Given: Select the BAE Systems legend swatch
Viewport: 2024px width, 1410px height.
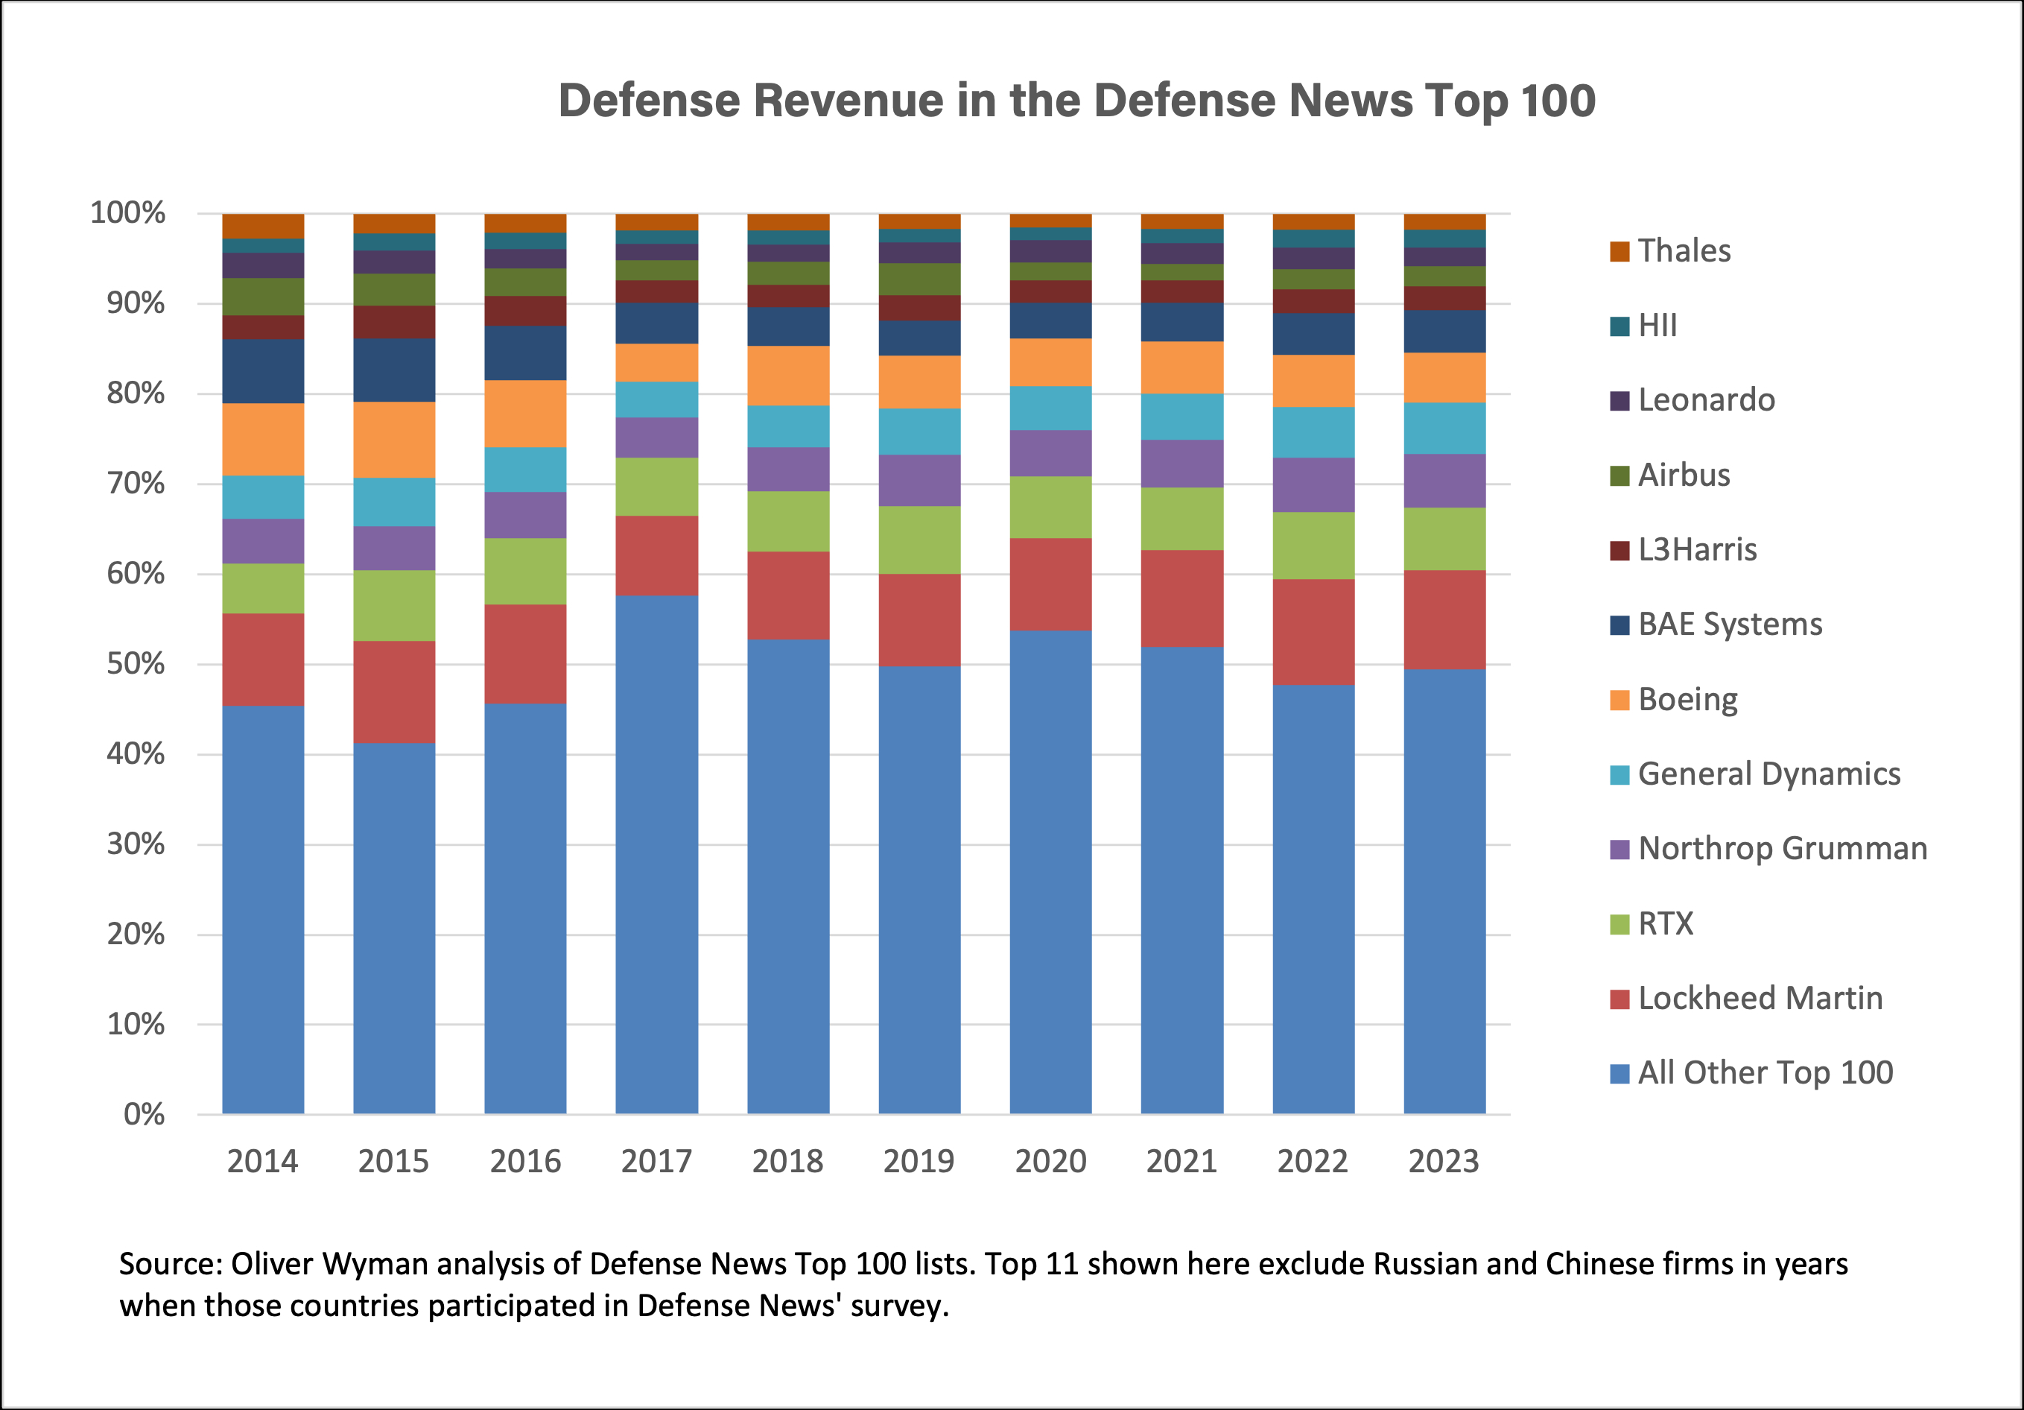Looking at the screenshot, I should click(x=1619, y=625).
